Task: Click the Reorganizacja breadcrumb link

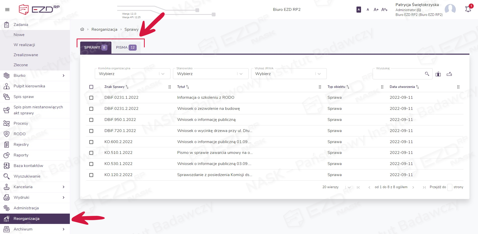Action: pos(104,29)
